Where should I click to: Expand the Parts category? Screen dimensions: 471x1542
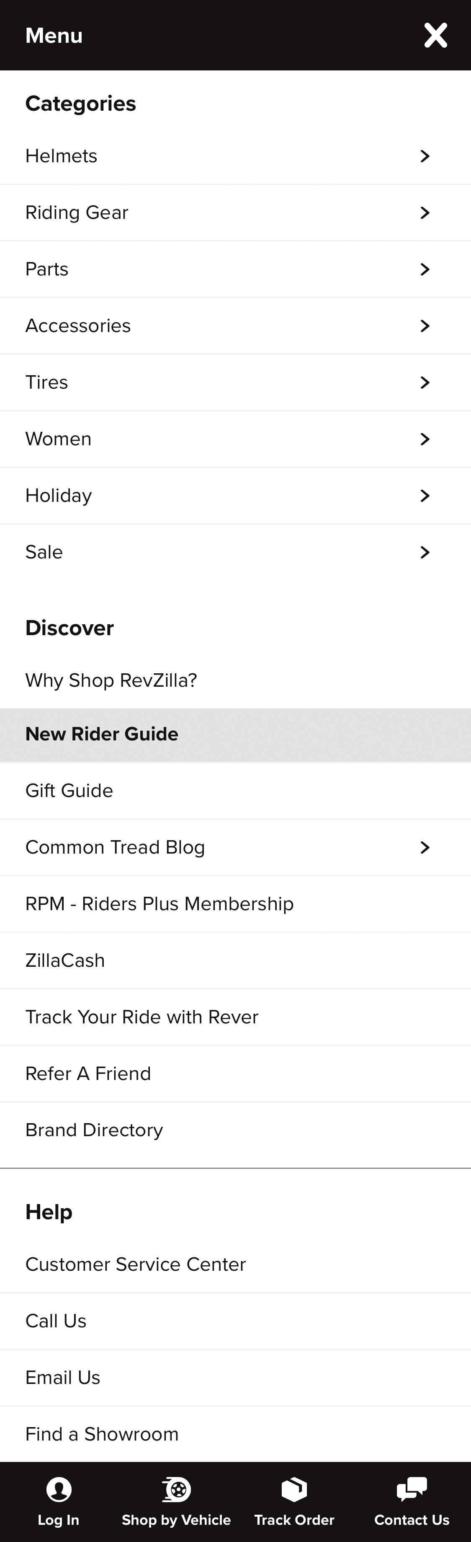click(425, 270)
